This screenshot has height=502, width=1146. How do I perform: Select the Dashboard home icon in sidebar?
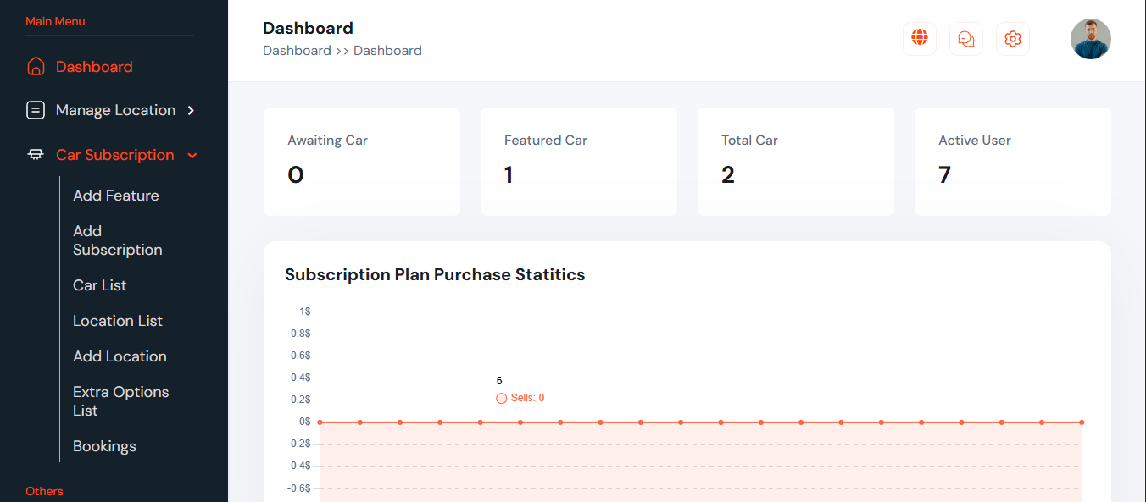[34, 66]
